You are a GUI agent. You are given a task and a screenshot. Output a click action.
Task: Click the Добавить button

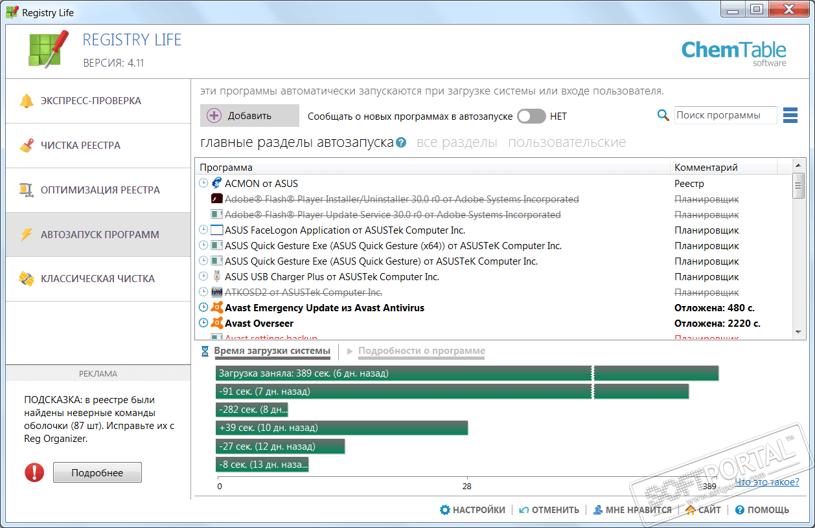249,116
